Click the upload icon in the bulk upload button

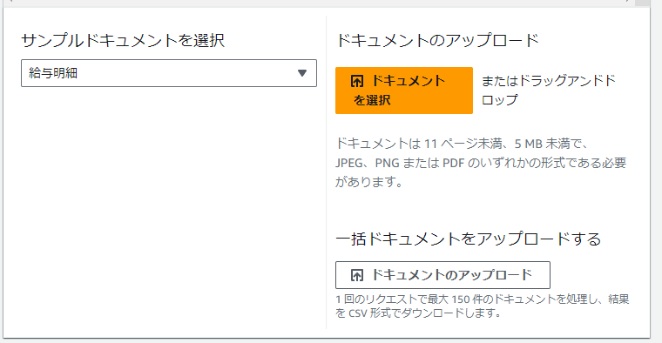[357, 275]
